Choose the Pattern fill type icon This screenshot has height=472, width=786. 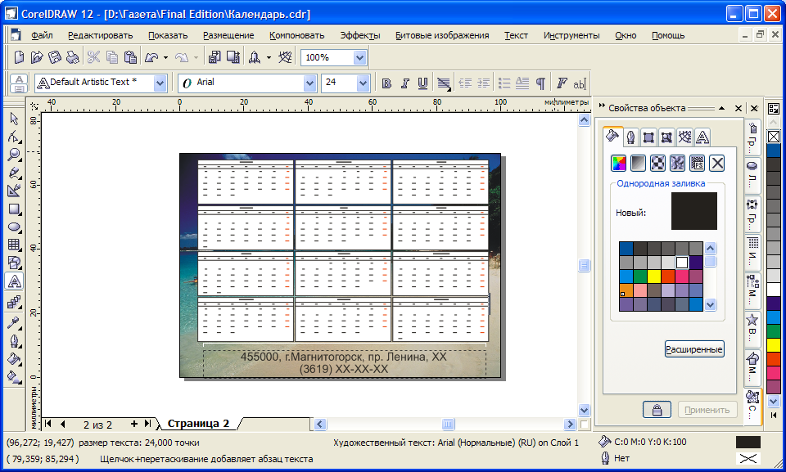657,163
